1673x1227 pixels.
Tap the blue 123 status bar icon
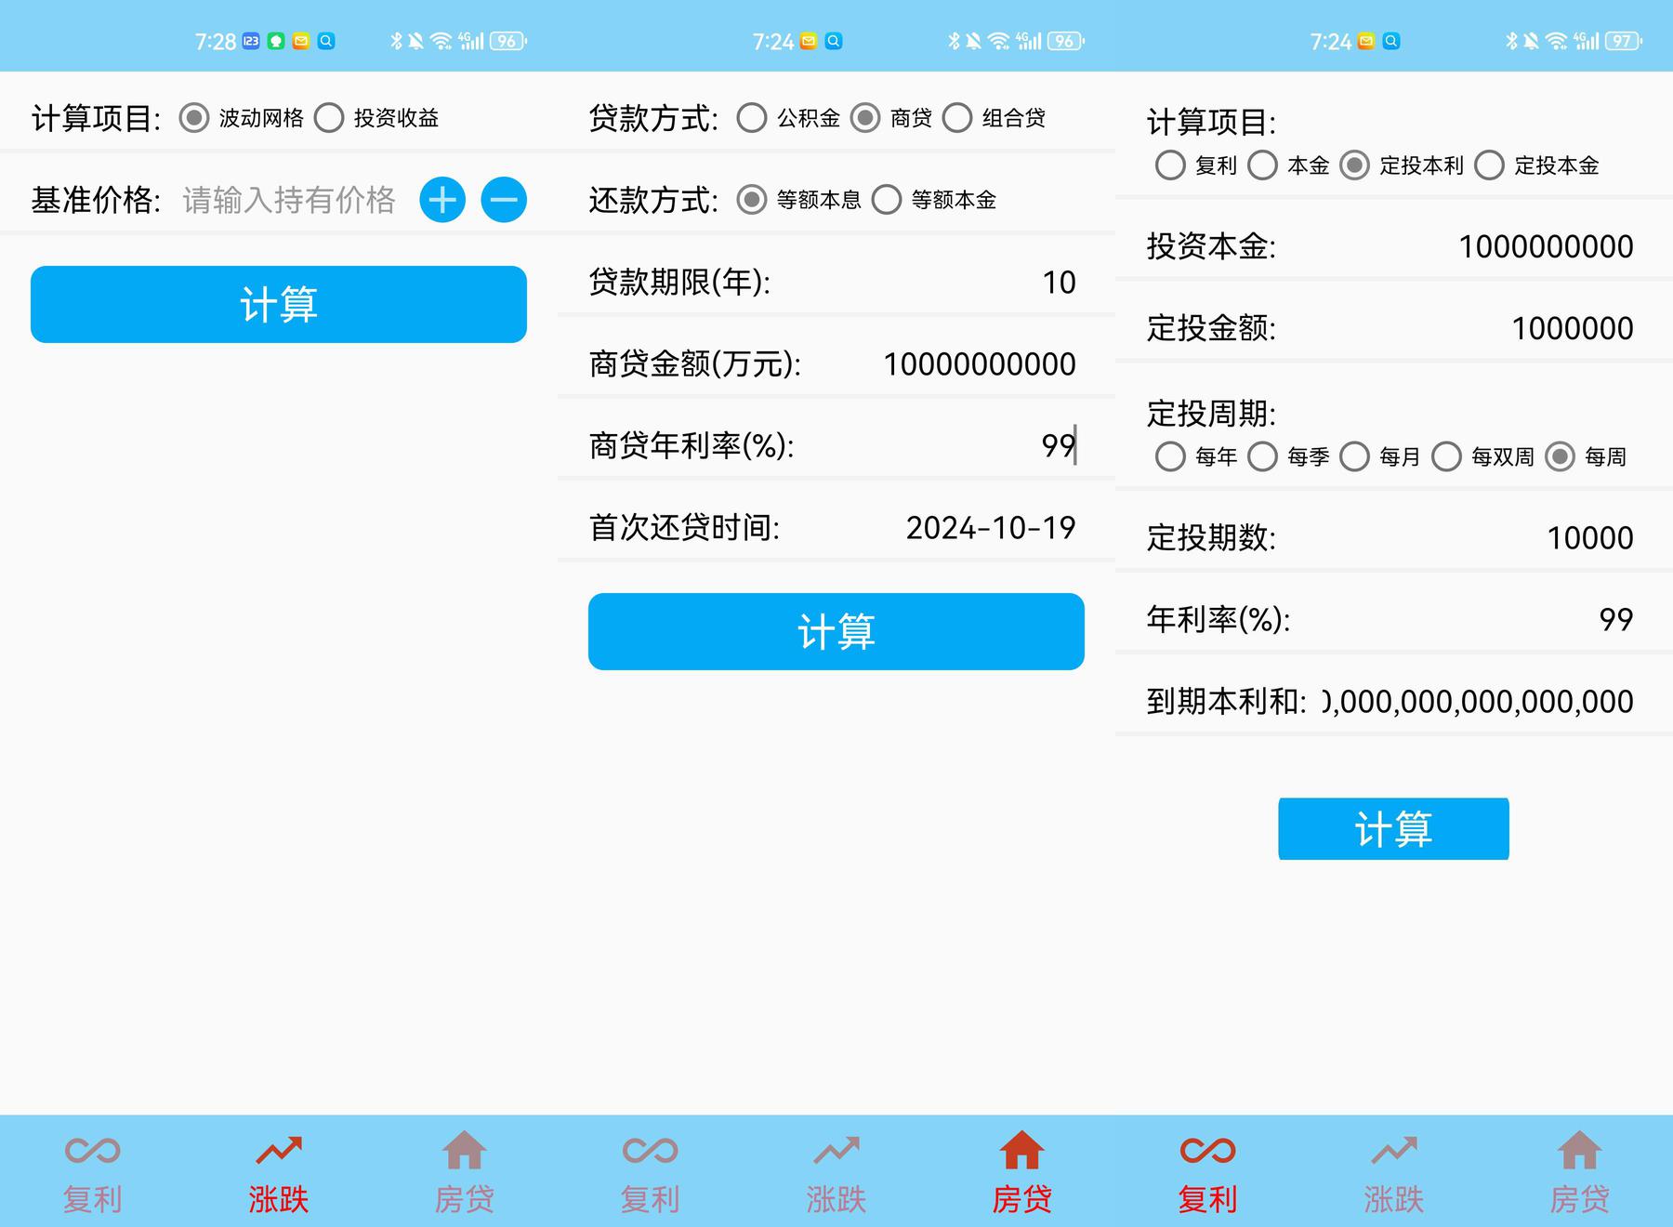pos(251,41)
